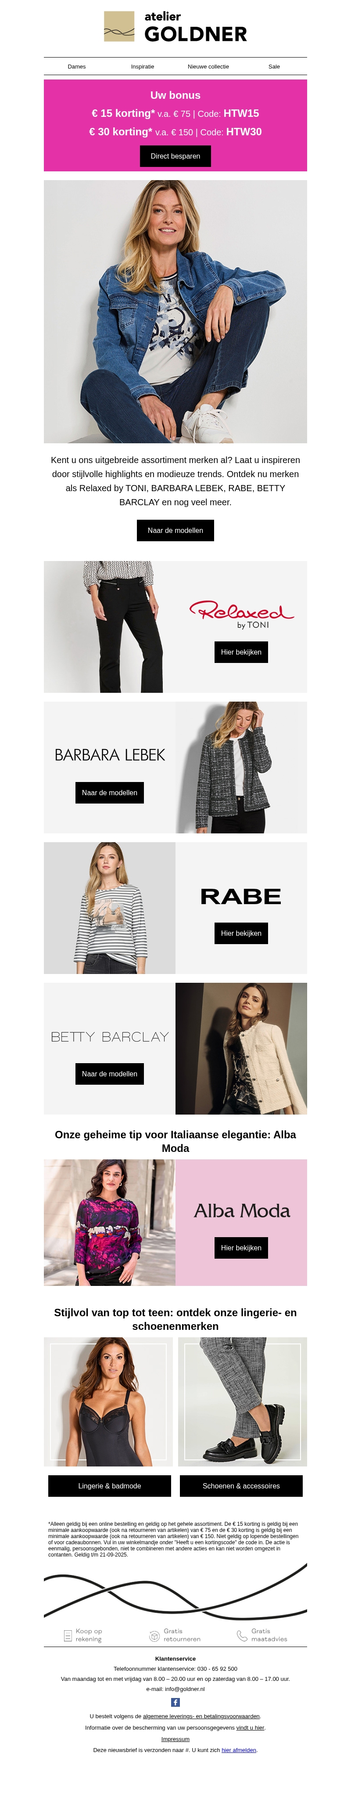
Task: Open the Dames menu item
Action: [x=77, y=66]
